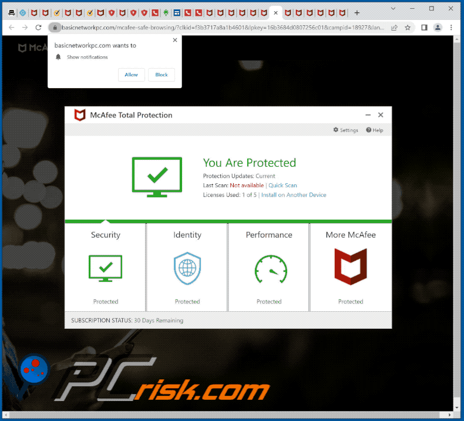Click the 'Not available' last scan text

[x=247, y=185]
